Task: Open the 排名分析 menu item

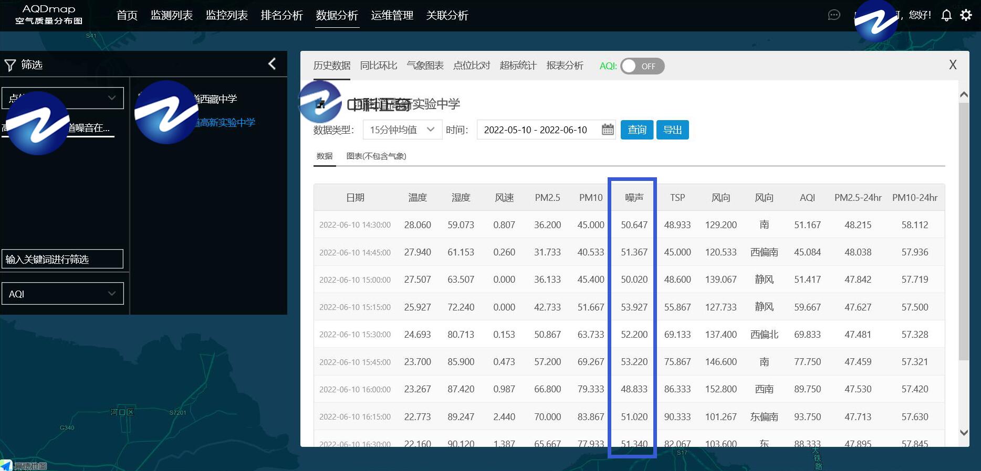Action: coord(281,15)
